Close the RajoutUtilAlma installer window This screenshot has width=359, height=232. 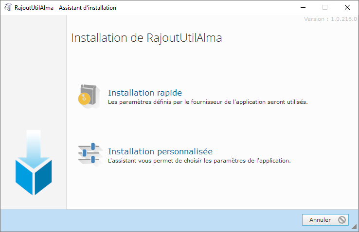tap(347, 8)
